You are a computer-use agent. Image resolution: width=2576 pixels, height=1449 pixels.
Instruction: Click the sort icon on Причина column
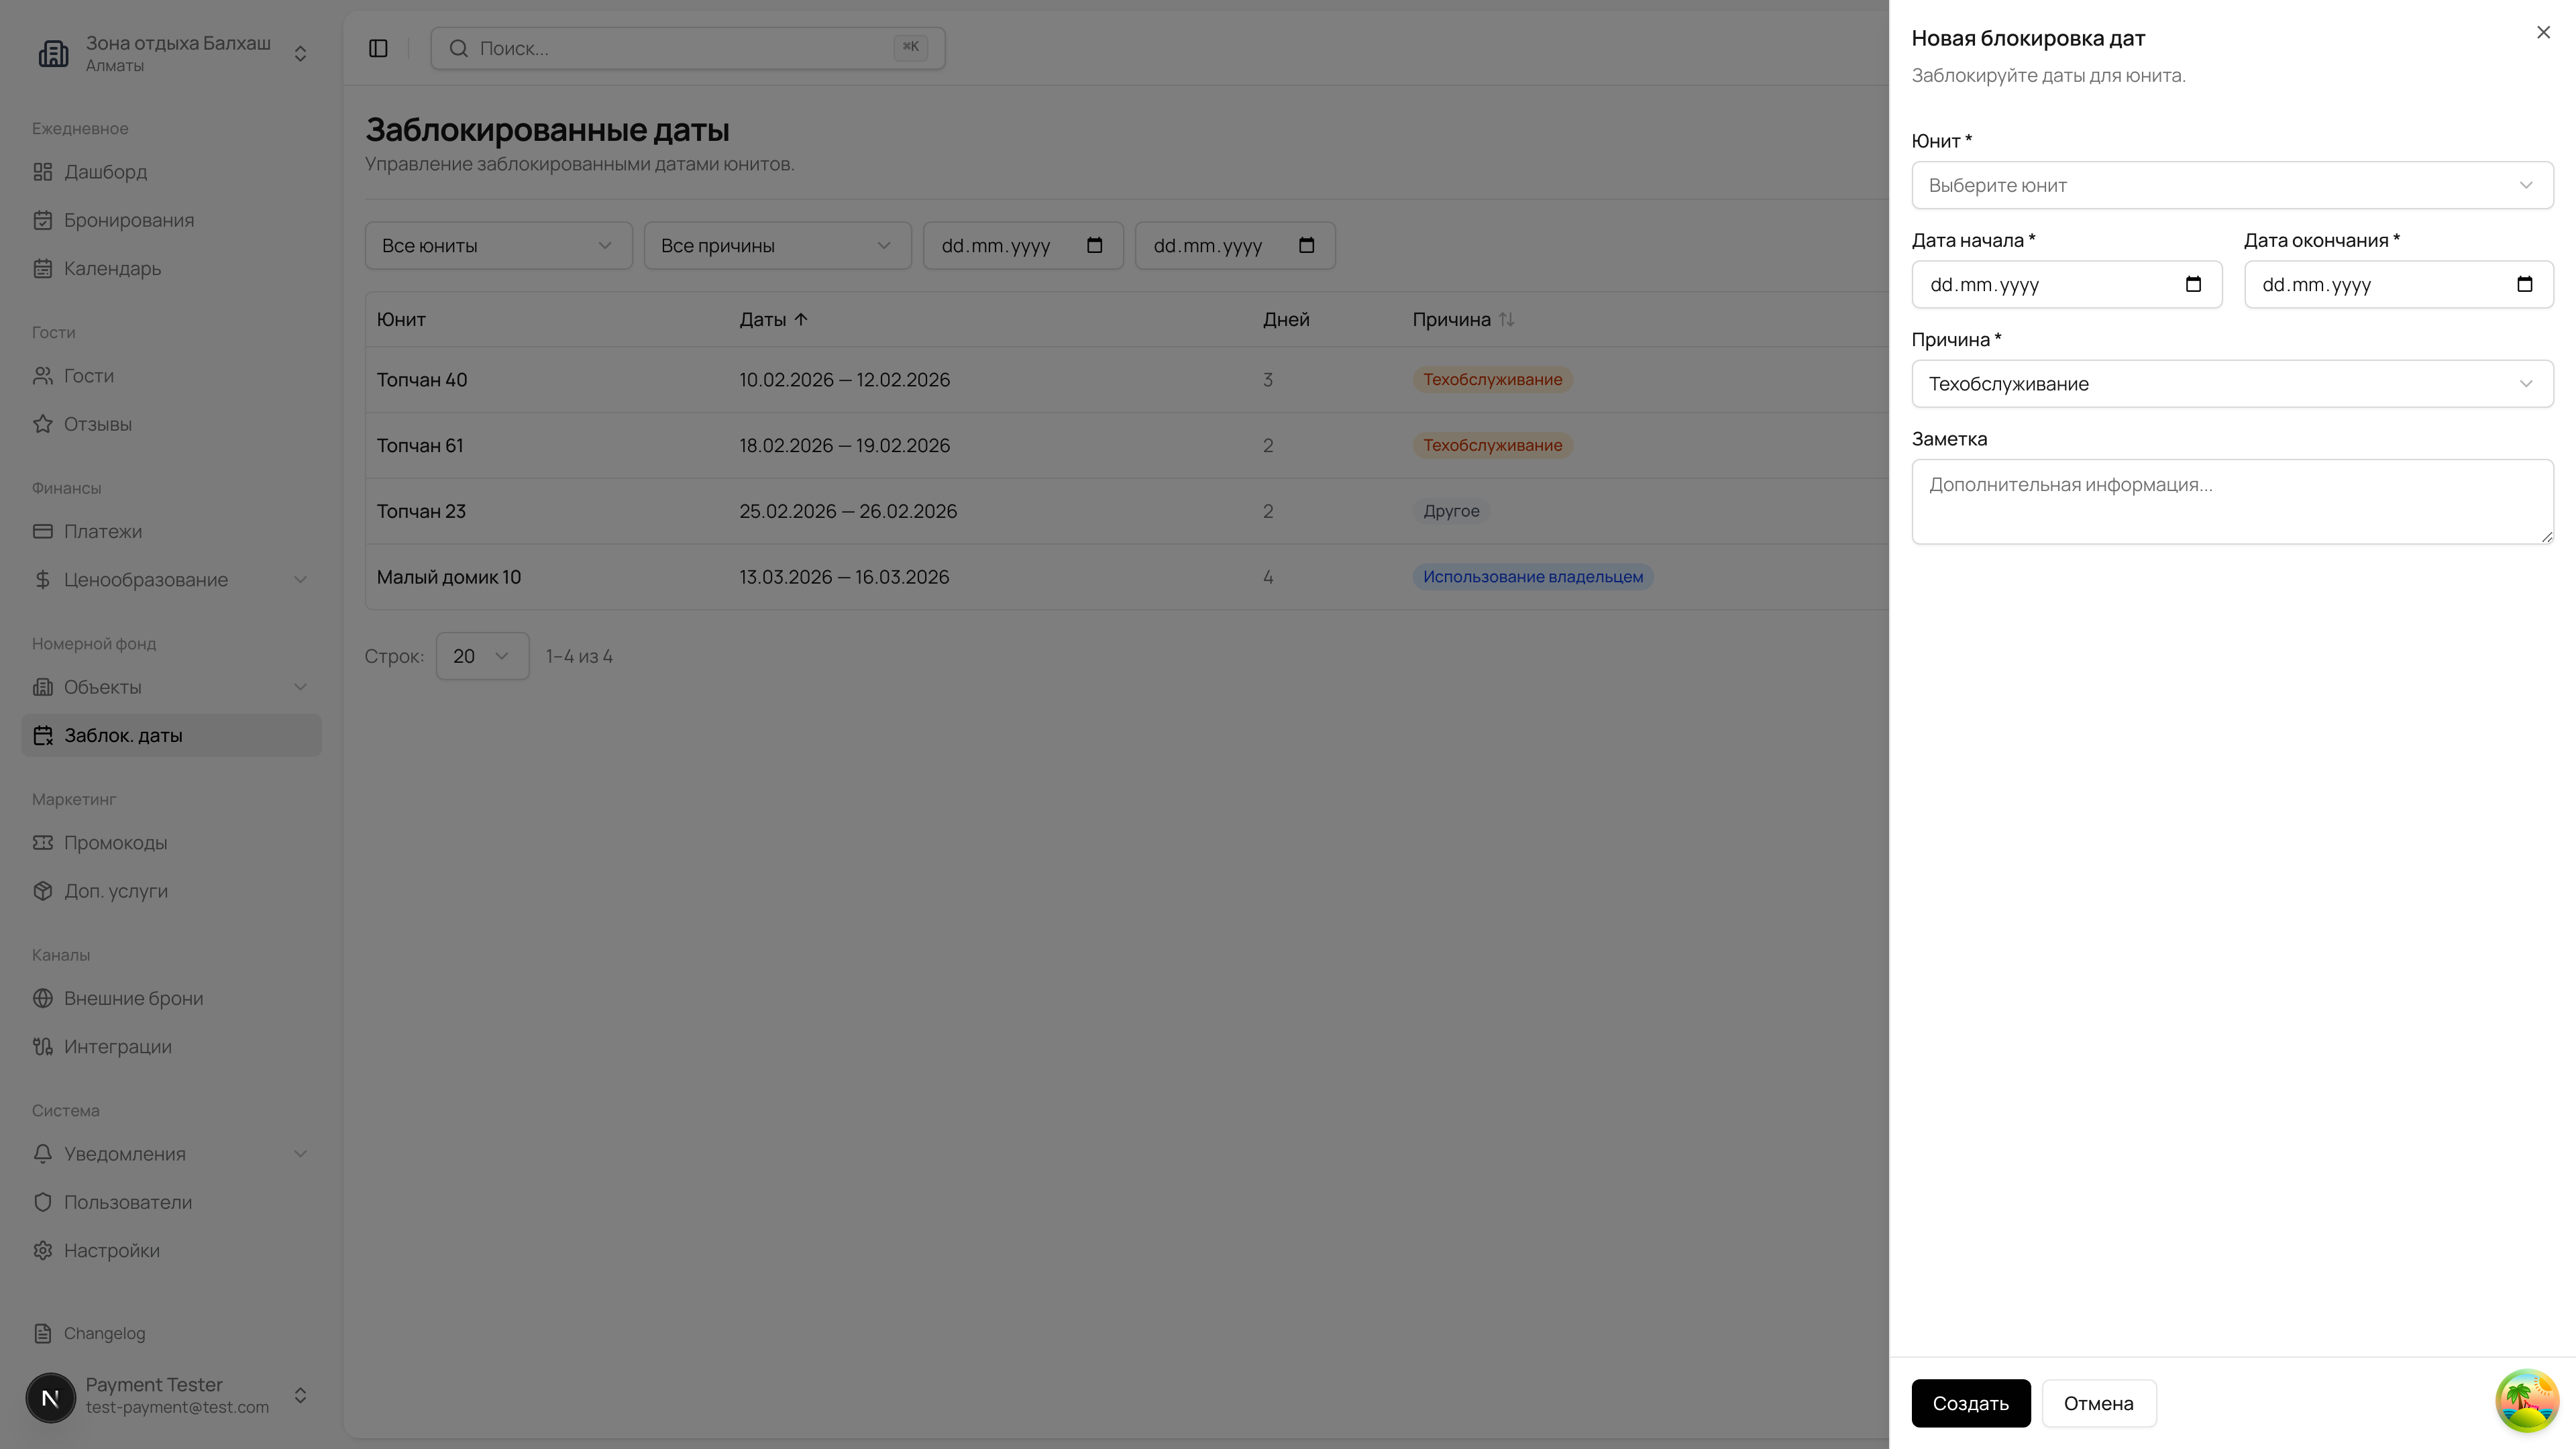point(1506,320)
